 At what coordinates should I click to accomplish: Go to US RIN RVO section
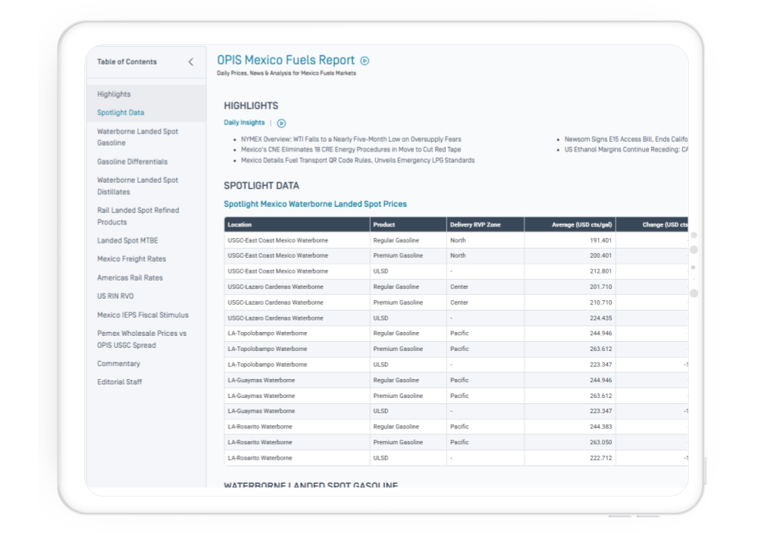115,296
